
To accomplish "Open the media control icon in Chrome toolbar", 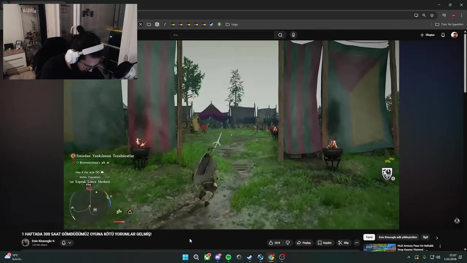I will coord(444,15).
